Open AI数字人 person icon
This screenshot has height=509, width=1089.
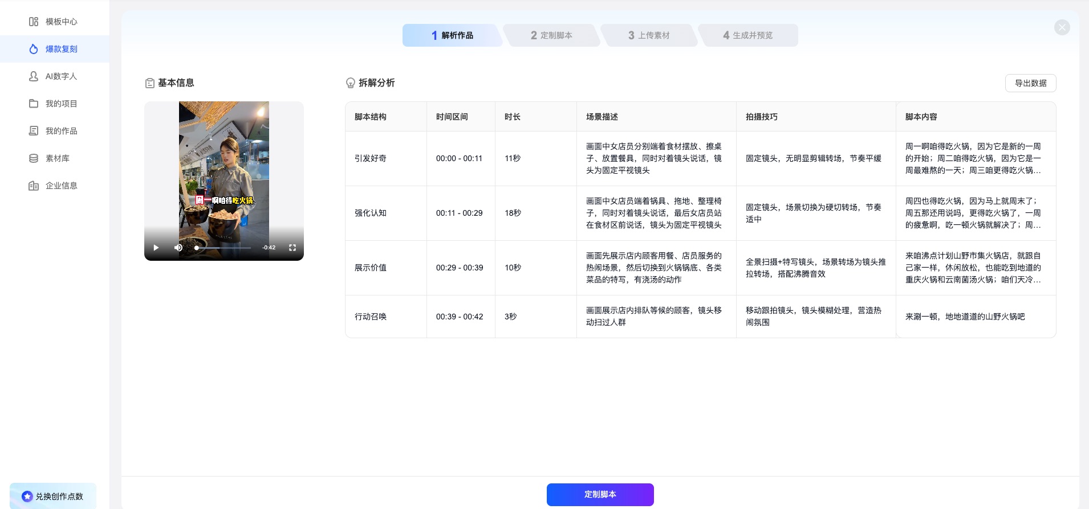pos(34,76)
